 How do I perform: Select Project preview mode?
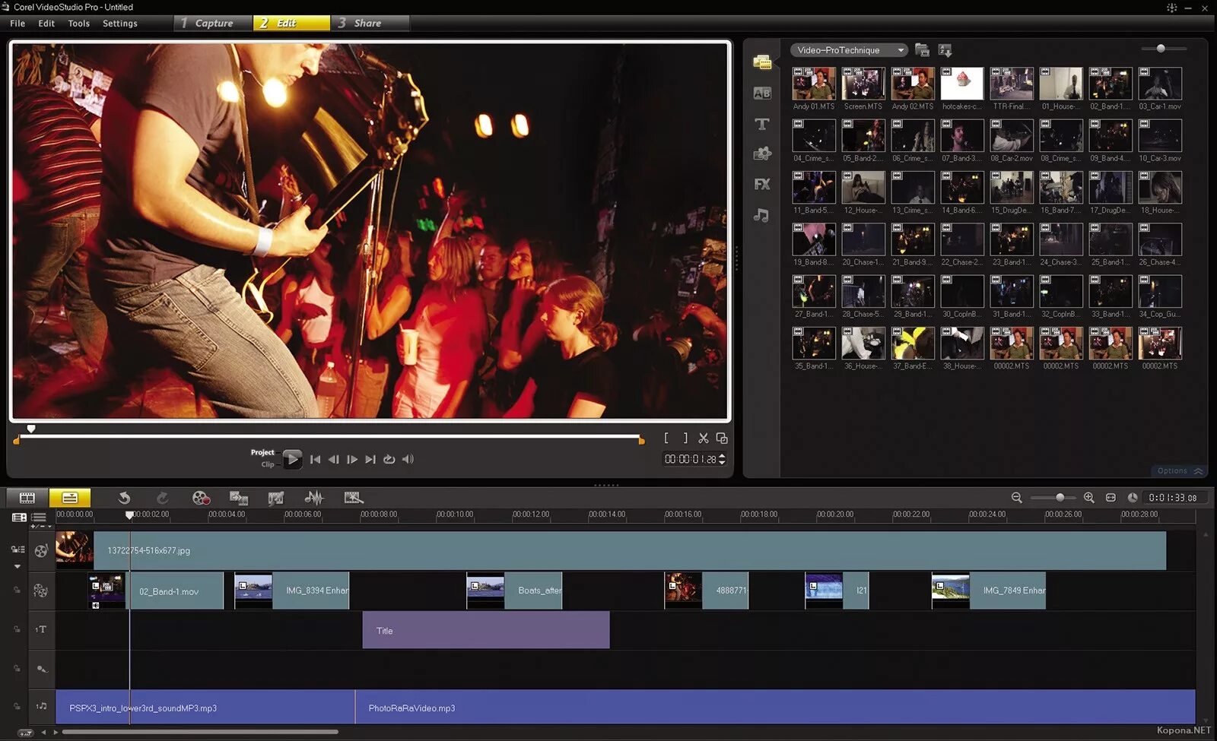coord(262,452)
